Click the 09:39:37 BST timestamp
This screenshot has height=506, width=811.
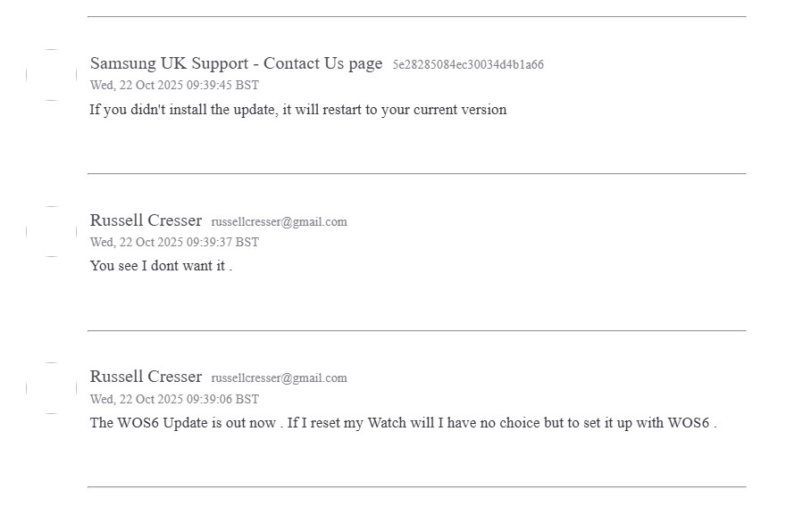pos(174,242)
